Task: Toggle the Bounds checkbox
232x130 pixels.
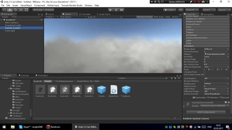Action: point(221,97)
